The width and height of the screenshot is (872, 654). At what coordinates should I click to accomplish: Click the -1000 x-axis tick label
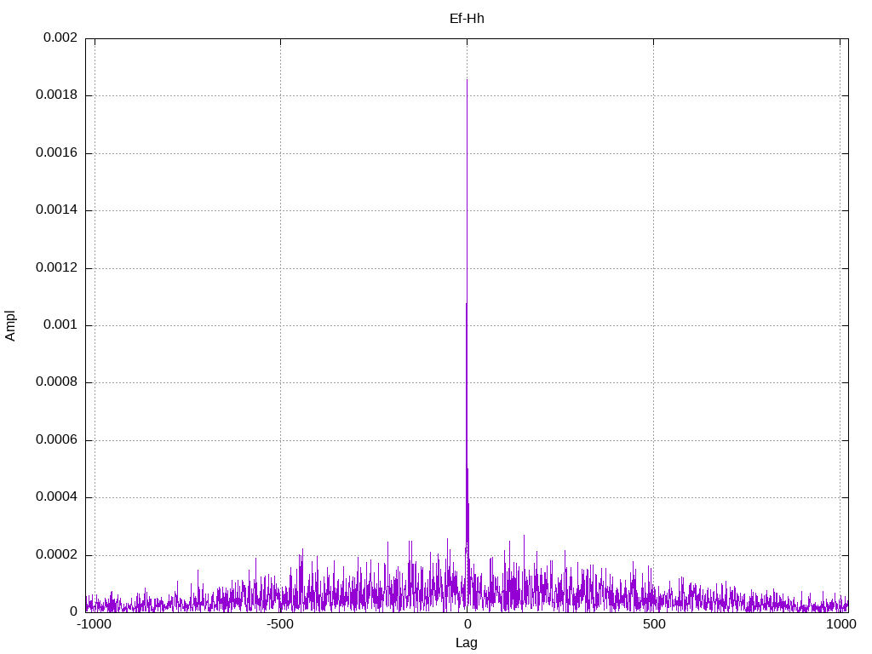click(x=95, y=624)
